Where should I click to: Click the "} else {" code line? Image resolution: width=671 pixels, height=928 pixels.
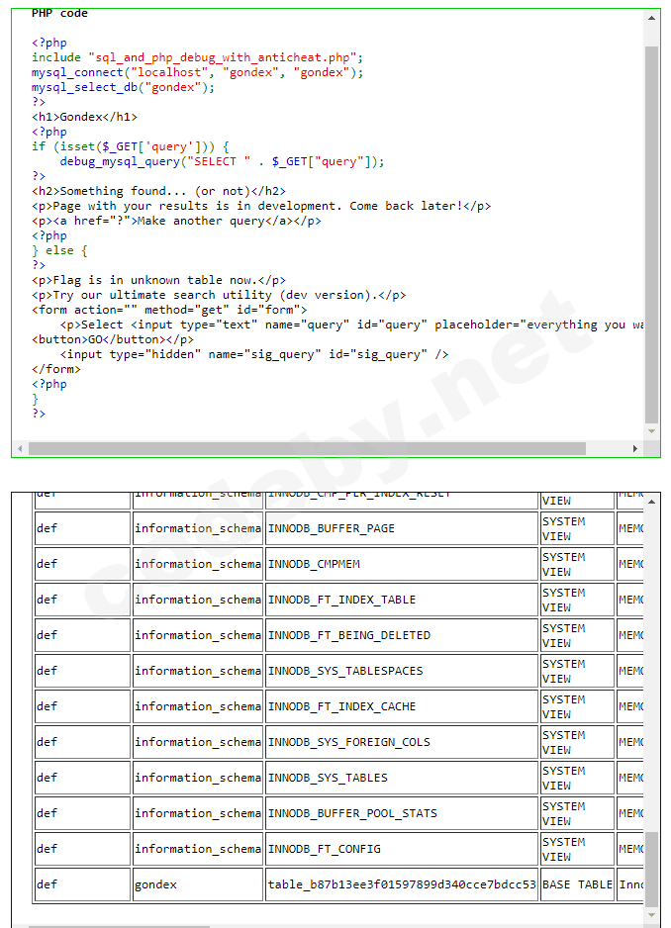point(59,250)
